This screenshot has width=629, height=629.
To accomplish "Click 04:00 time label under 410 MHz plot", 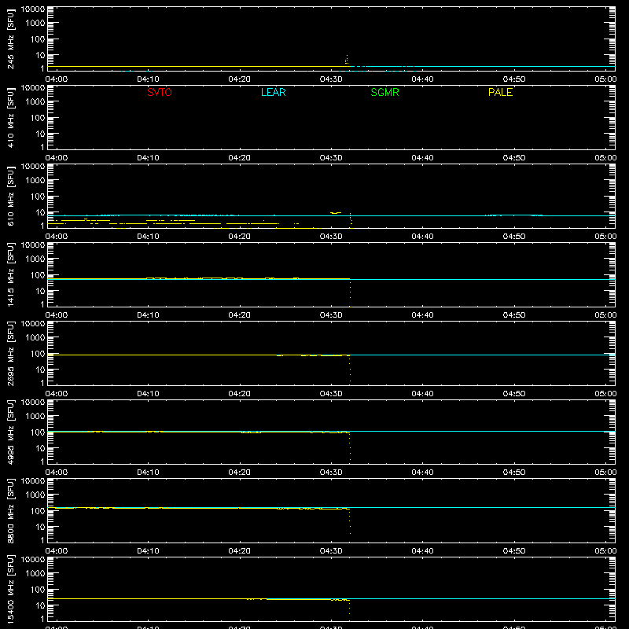I will [57, 158].
